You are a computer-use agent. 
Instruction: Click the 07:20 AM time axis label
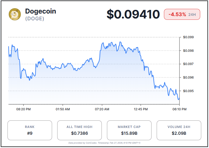point(102,109)
